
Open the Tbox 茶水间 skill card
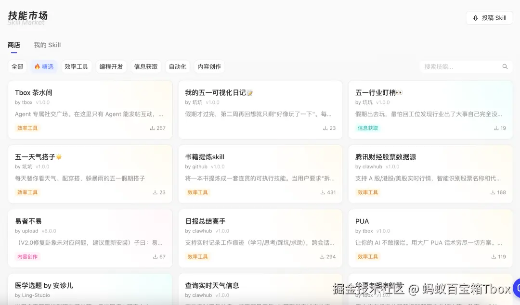tap(90, 110)
